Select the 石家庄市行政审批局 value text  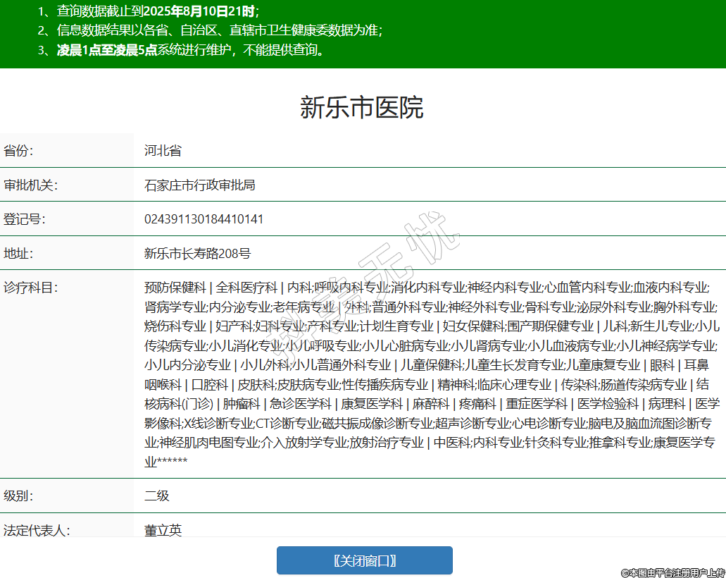point(199,185)
